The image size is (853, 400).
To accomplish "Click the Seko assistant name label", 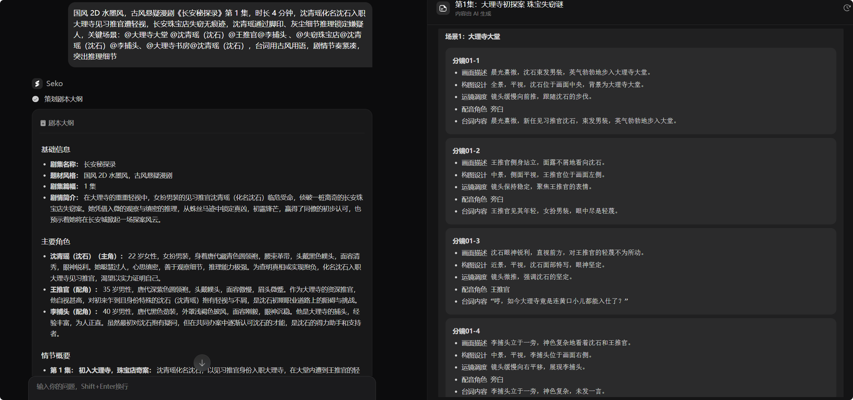I will click(54, 84).
